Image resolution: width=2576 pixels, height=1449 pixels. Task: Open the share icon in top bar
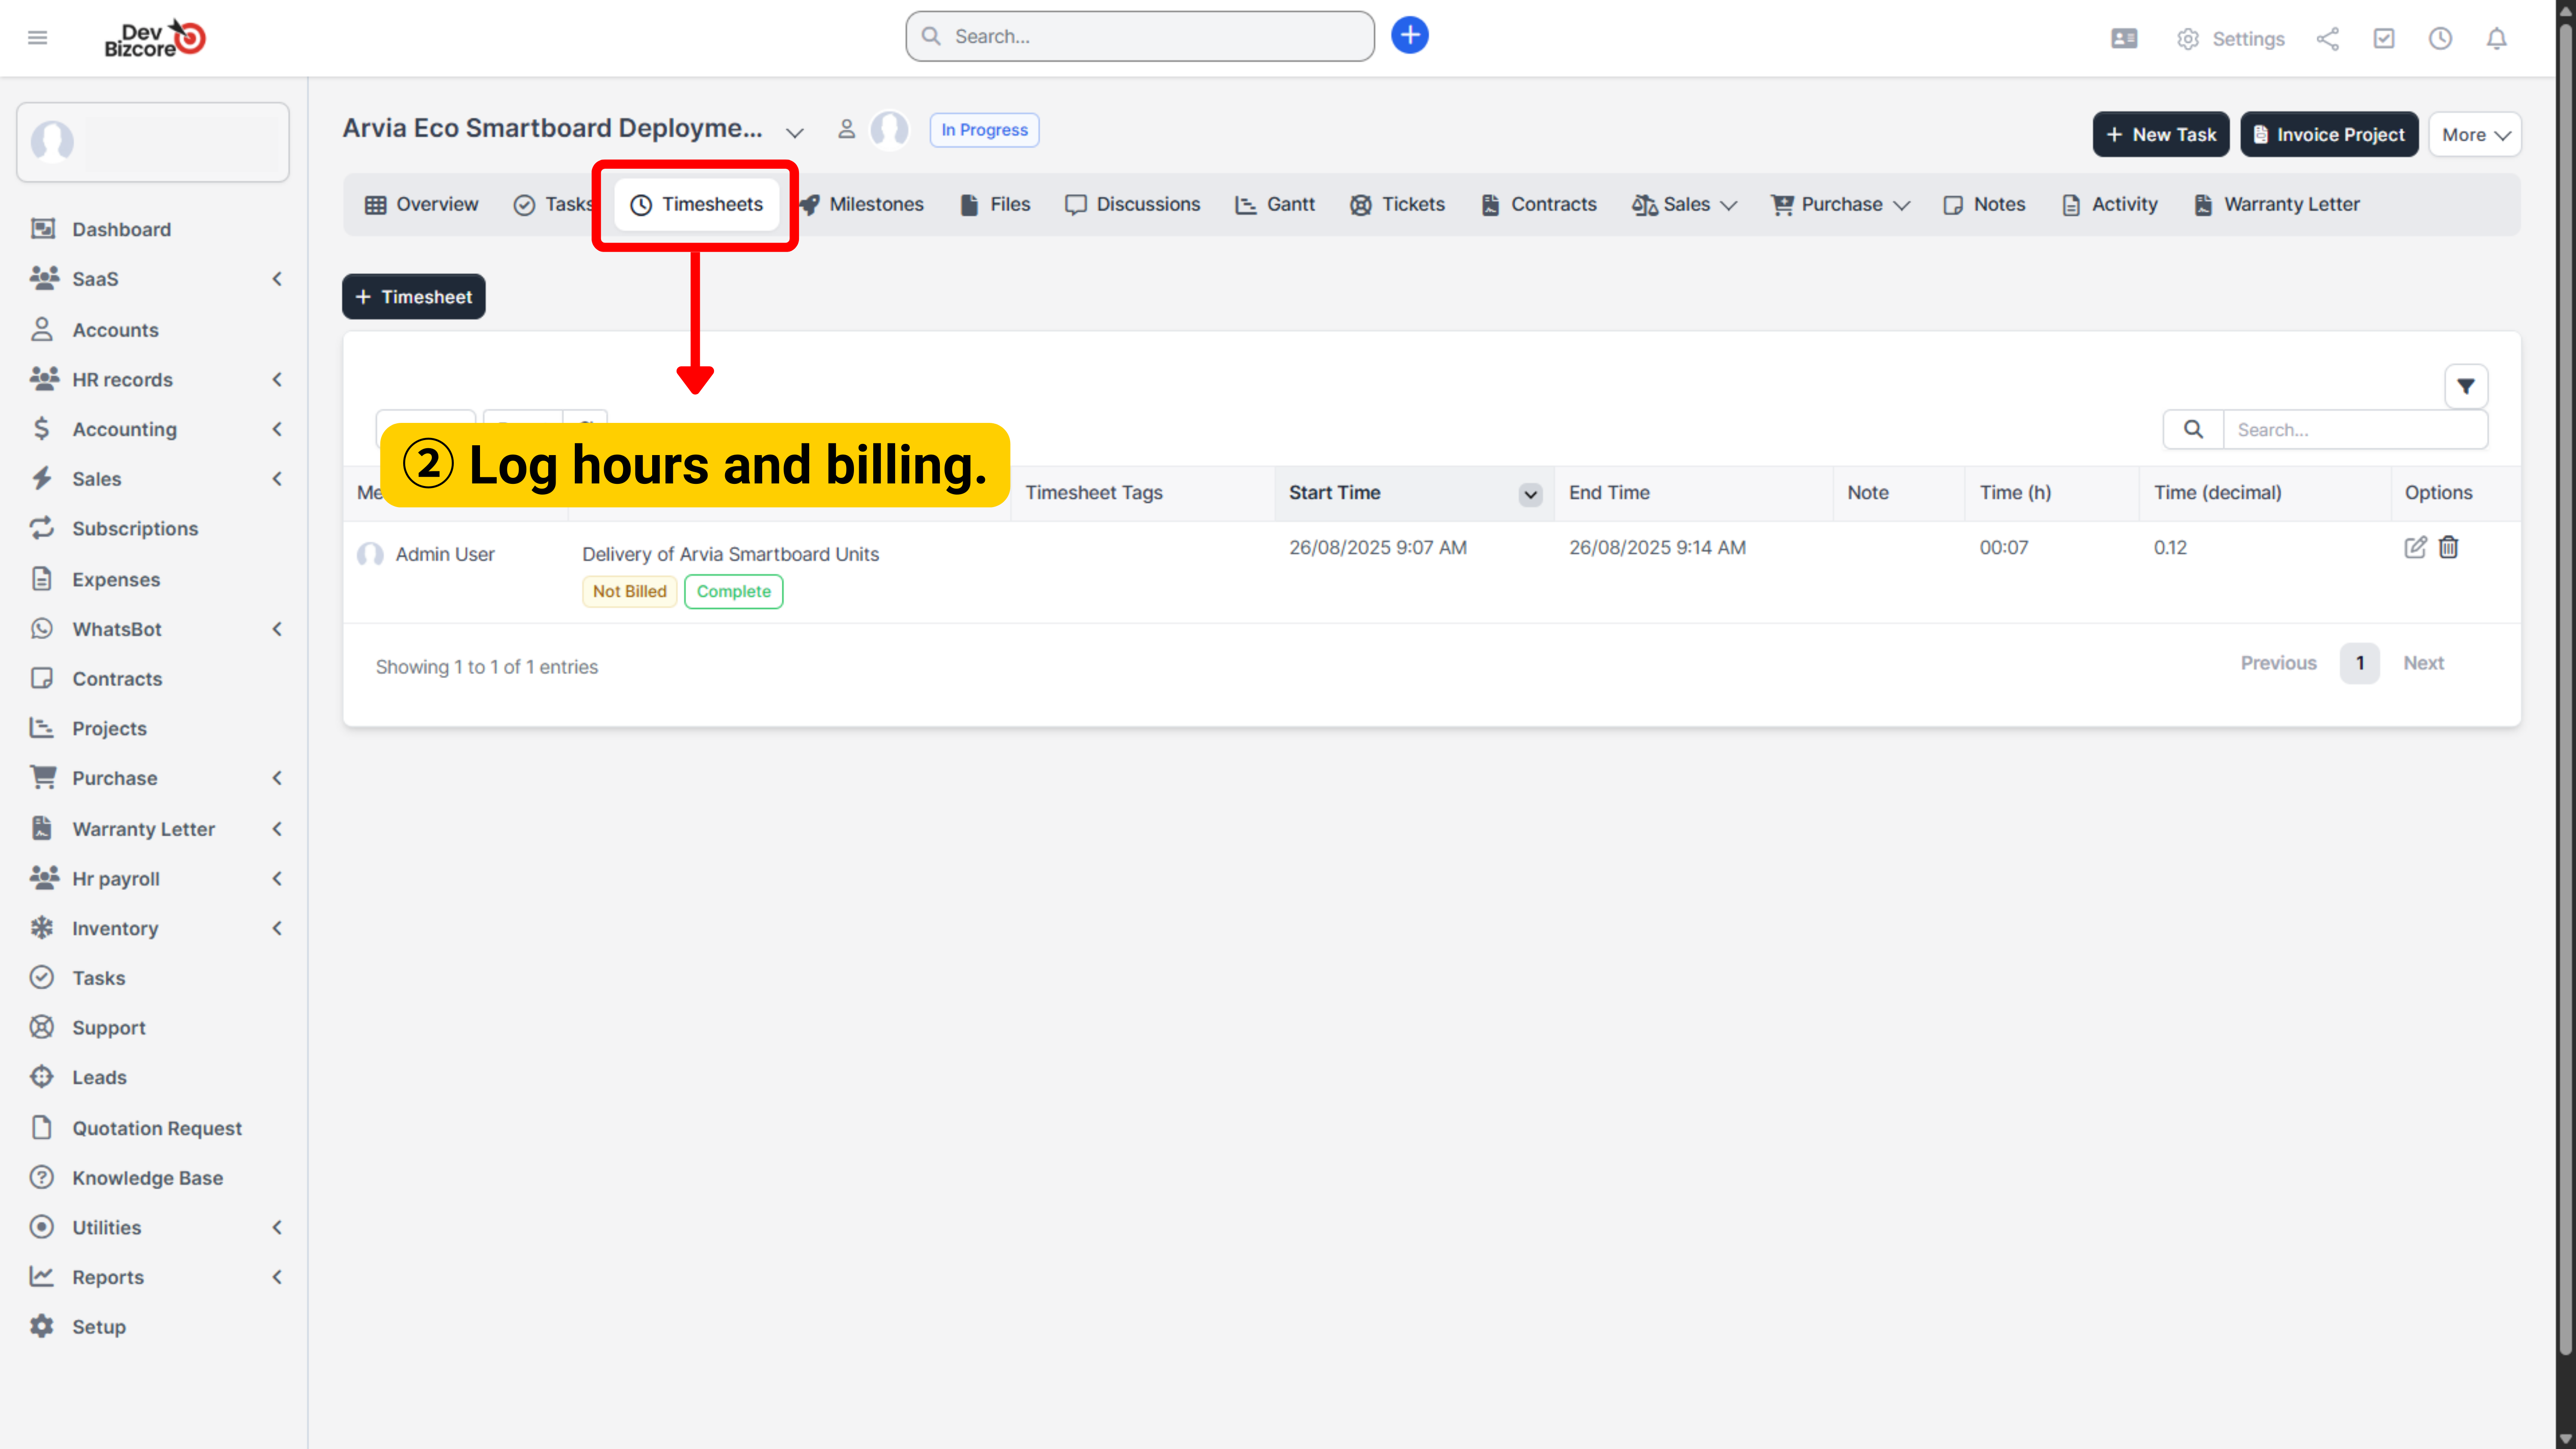point(2327,38)
